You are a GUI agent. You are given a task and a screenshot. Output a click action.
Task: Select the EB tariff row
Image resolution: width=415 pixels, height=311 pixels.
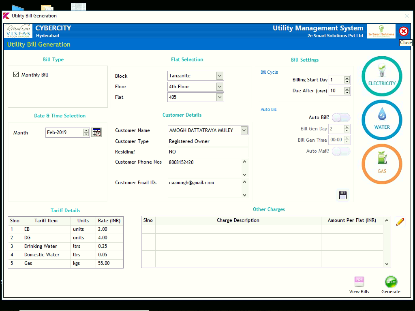tap(66, 229)
